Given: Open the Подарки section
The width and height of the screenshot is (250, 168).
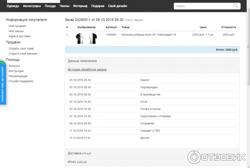Looking at the screenshot, I should coord(97,6).
